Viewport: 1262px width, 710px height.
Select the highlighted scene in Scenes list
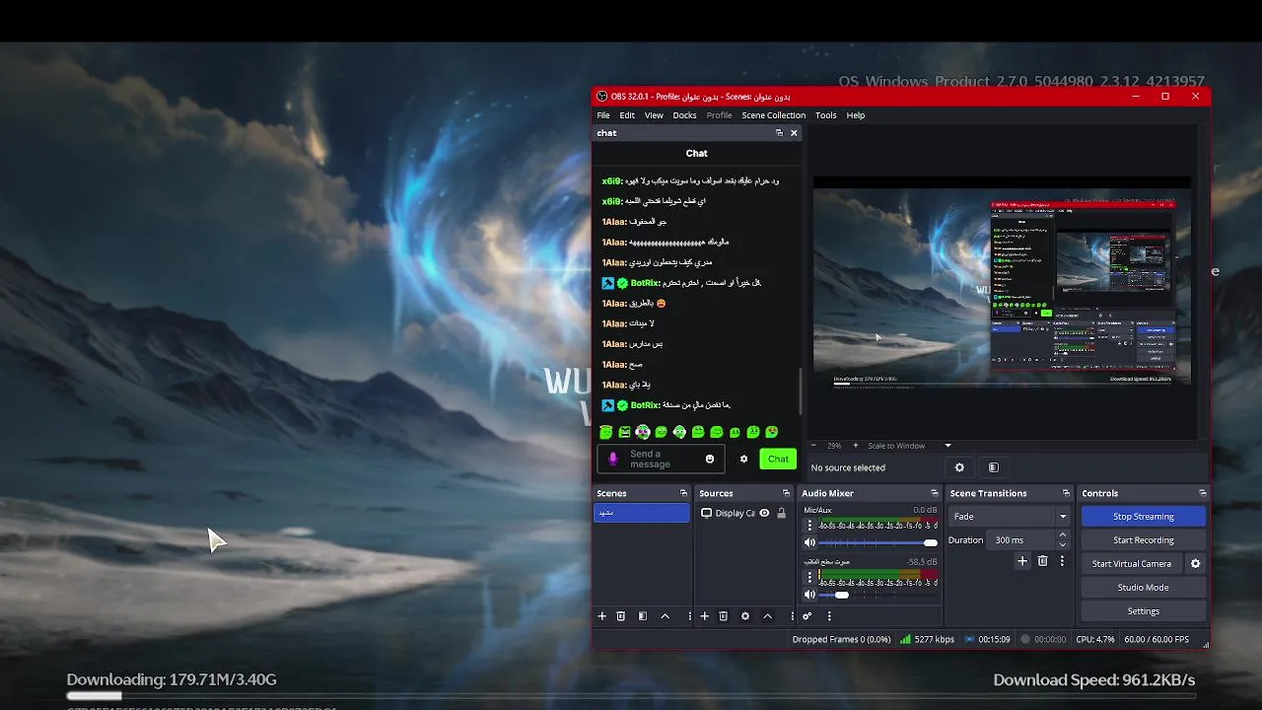pos(641,513)
